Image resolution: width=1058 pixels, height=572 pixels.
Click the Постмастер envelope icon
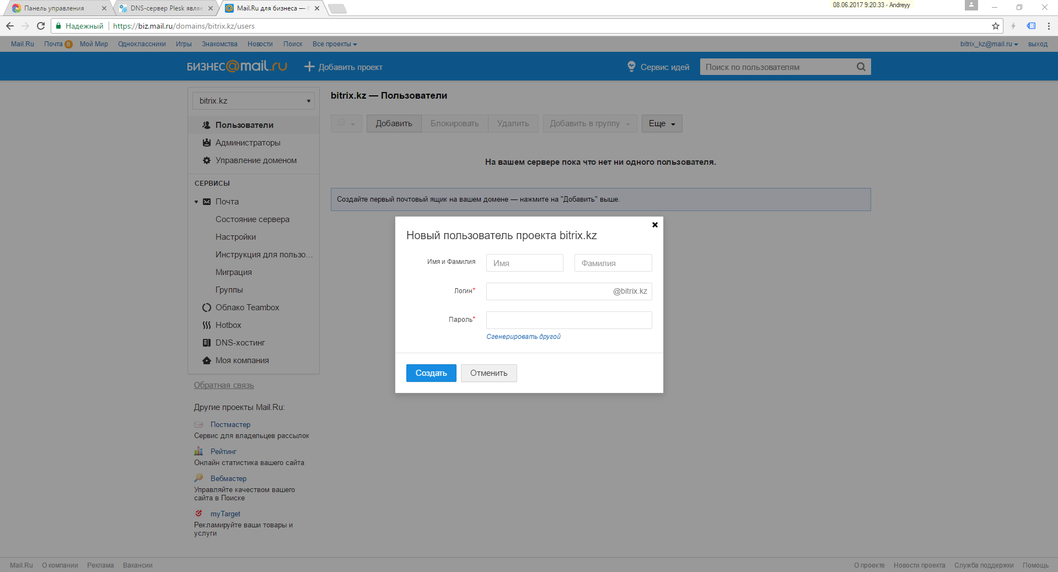pyautogui.click(x=198, y=425)
